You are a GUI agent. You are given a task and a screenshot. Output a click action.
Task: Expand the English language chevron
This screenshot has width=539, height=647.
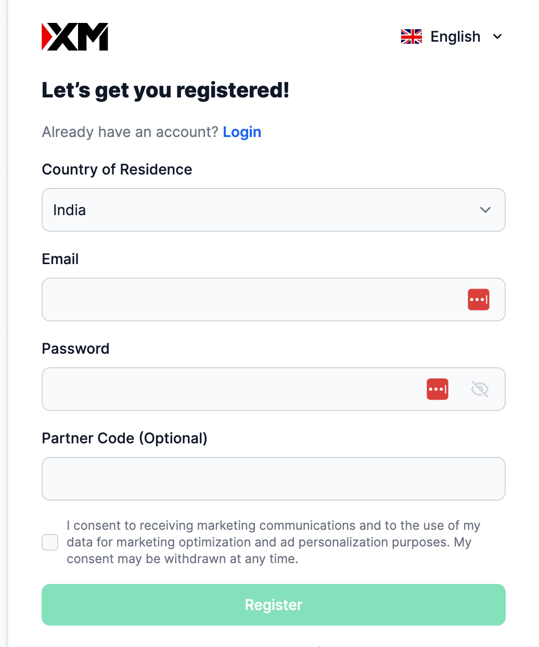pos(497,36)
